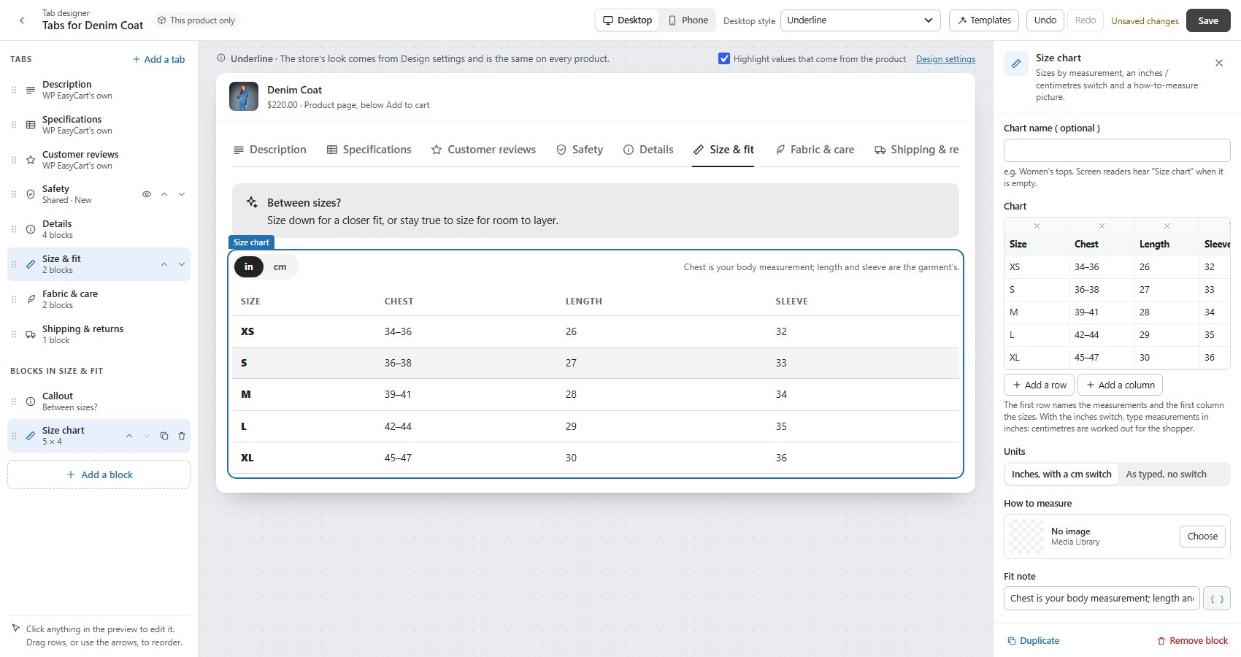This screenshot has height=657, width=1241.
Task: Toggle visibility of the Safety tab
Action: (x=147, y=194)
